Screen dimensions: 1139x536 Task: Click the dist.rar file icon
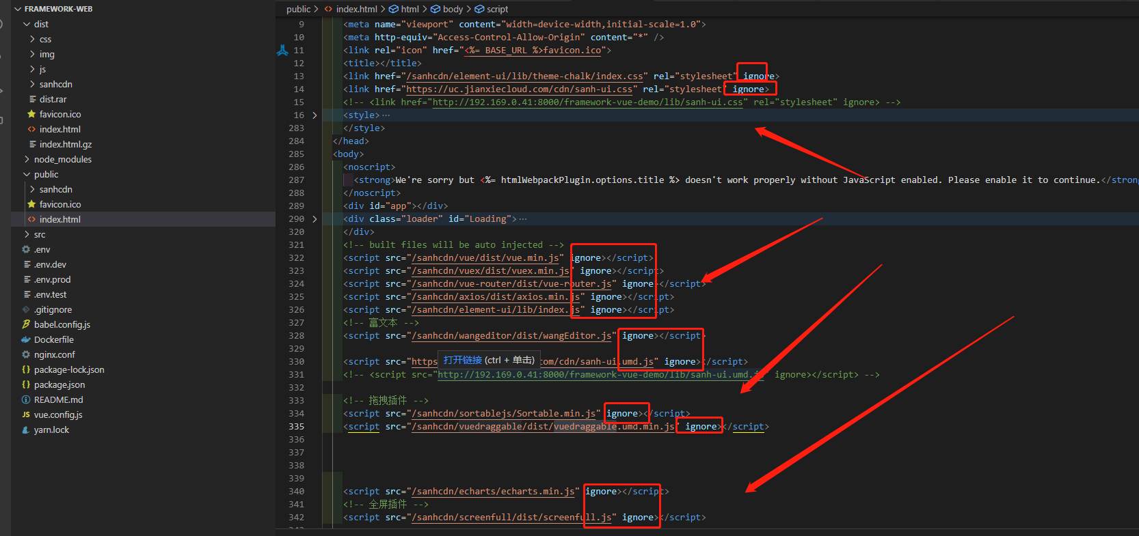click(32, 100)
